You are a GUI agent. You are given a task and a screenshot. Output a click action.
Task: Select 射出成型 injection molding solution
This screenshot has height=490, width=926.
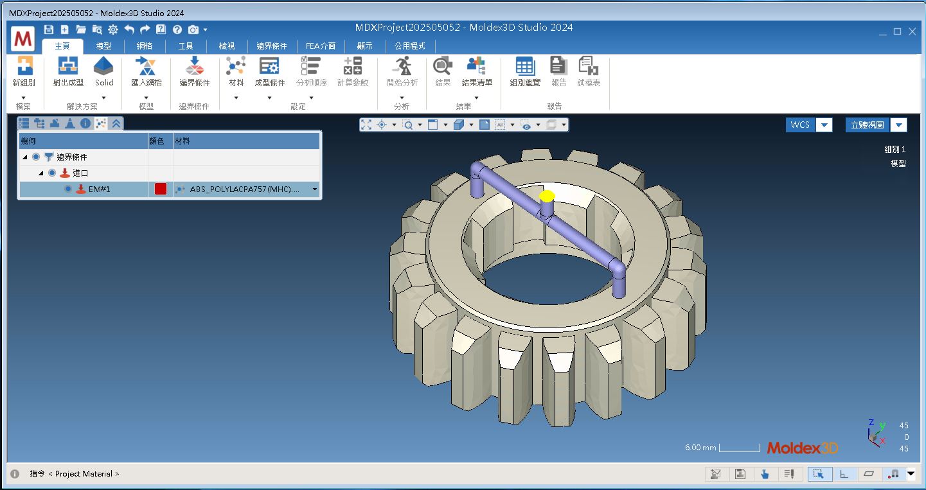[x=68, y=71]
